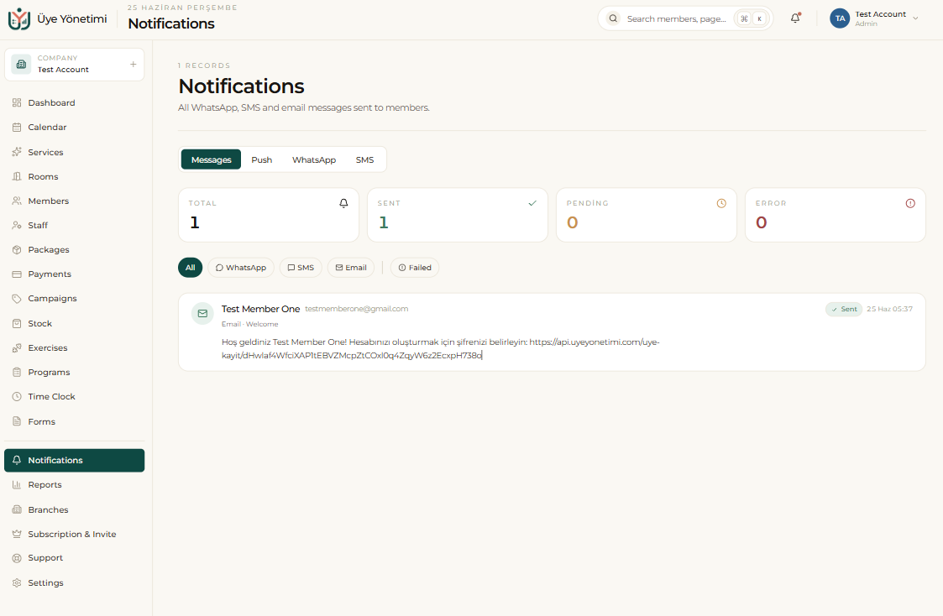
Task: Click the search members input field
Action: tap(677, 18)
